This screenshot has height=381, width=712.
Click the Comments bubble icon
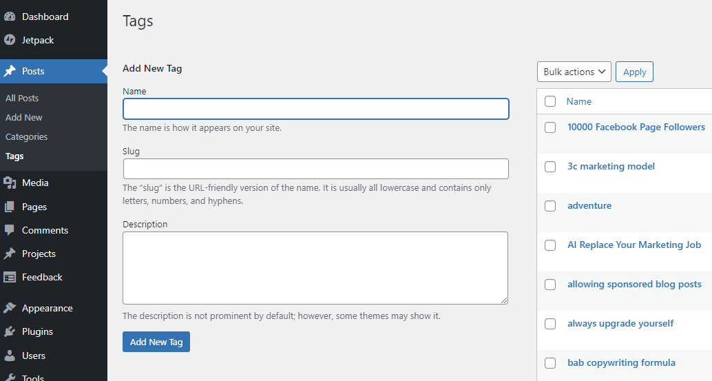tap(10, 230)
